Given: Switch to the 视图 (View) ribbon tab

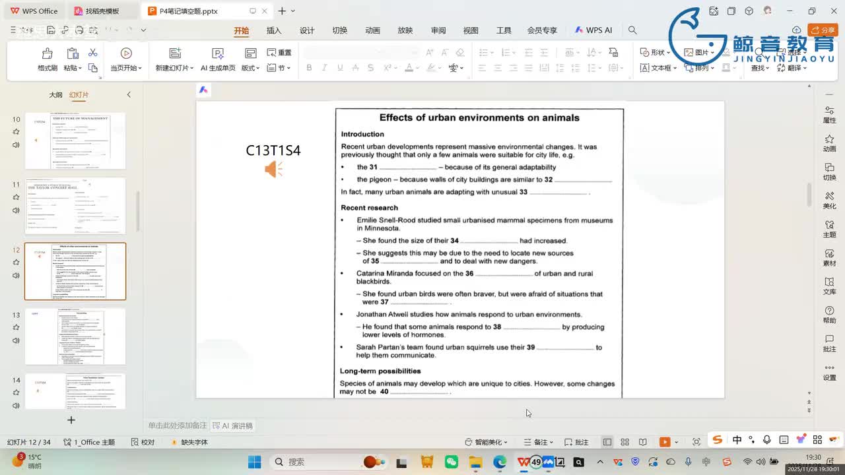Looking at the screenshot, I should pyautogui.click(x=471, y=30).
